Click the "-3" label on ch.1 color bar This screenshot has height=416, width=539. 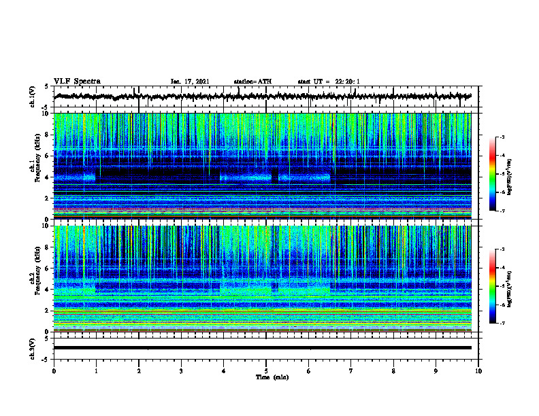pos(502,137)
